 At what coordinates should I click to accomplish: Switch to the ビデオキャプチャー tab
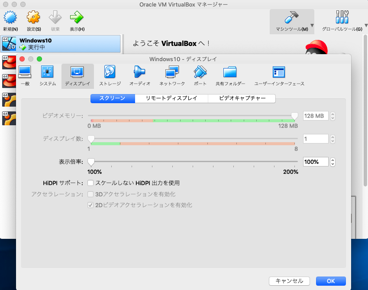[x=242, y=98]
